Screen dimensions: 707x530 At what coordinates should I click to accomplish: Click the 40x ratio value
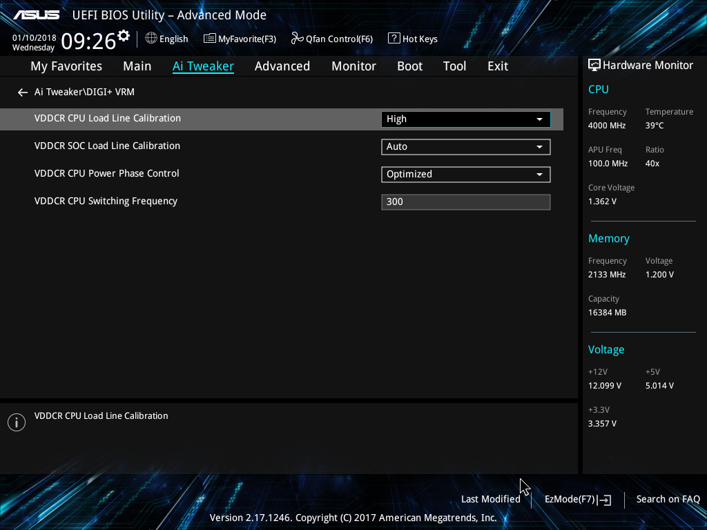[652, 163]
